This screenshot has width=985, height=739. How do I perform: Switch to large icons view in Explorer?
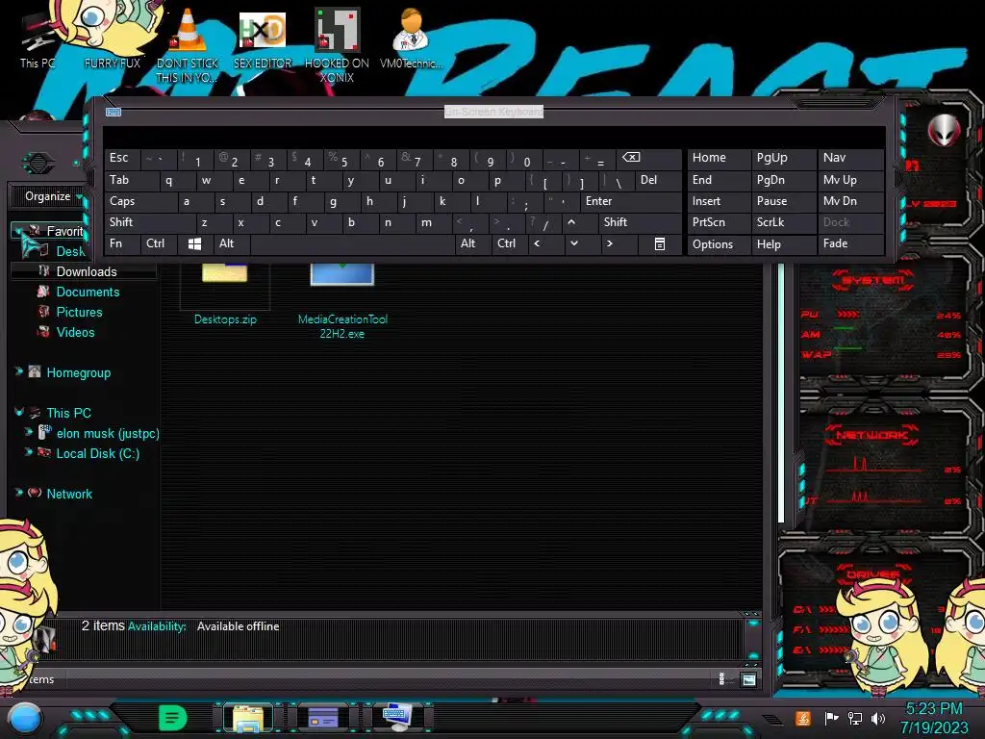pyautogui.click(x=748, y=679)
